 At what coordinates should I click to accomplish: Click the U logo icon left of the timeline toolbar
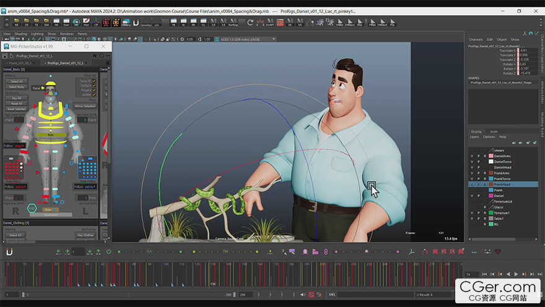click(x=9, y=252)
